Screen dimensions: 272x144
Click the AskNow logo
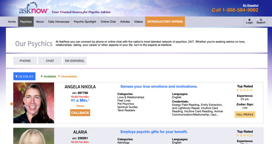coord(34,8)
